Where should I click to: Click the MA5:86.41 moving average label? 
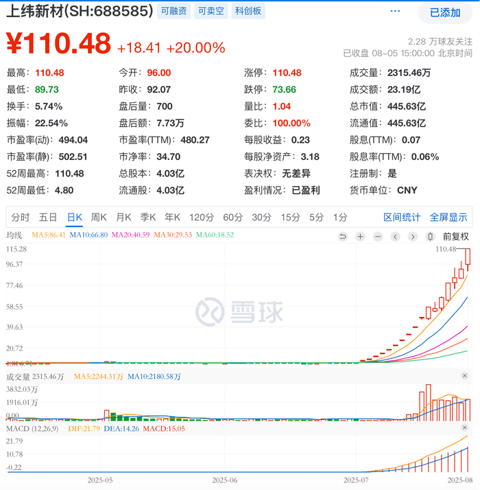click(x=49, y=235)
